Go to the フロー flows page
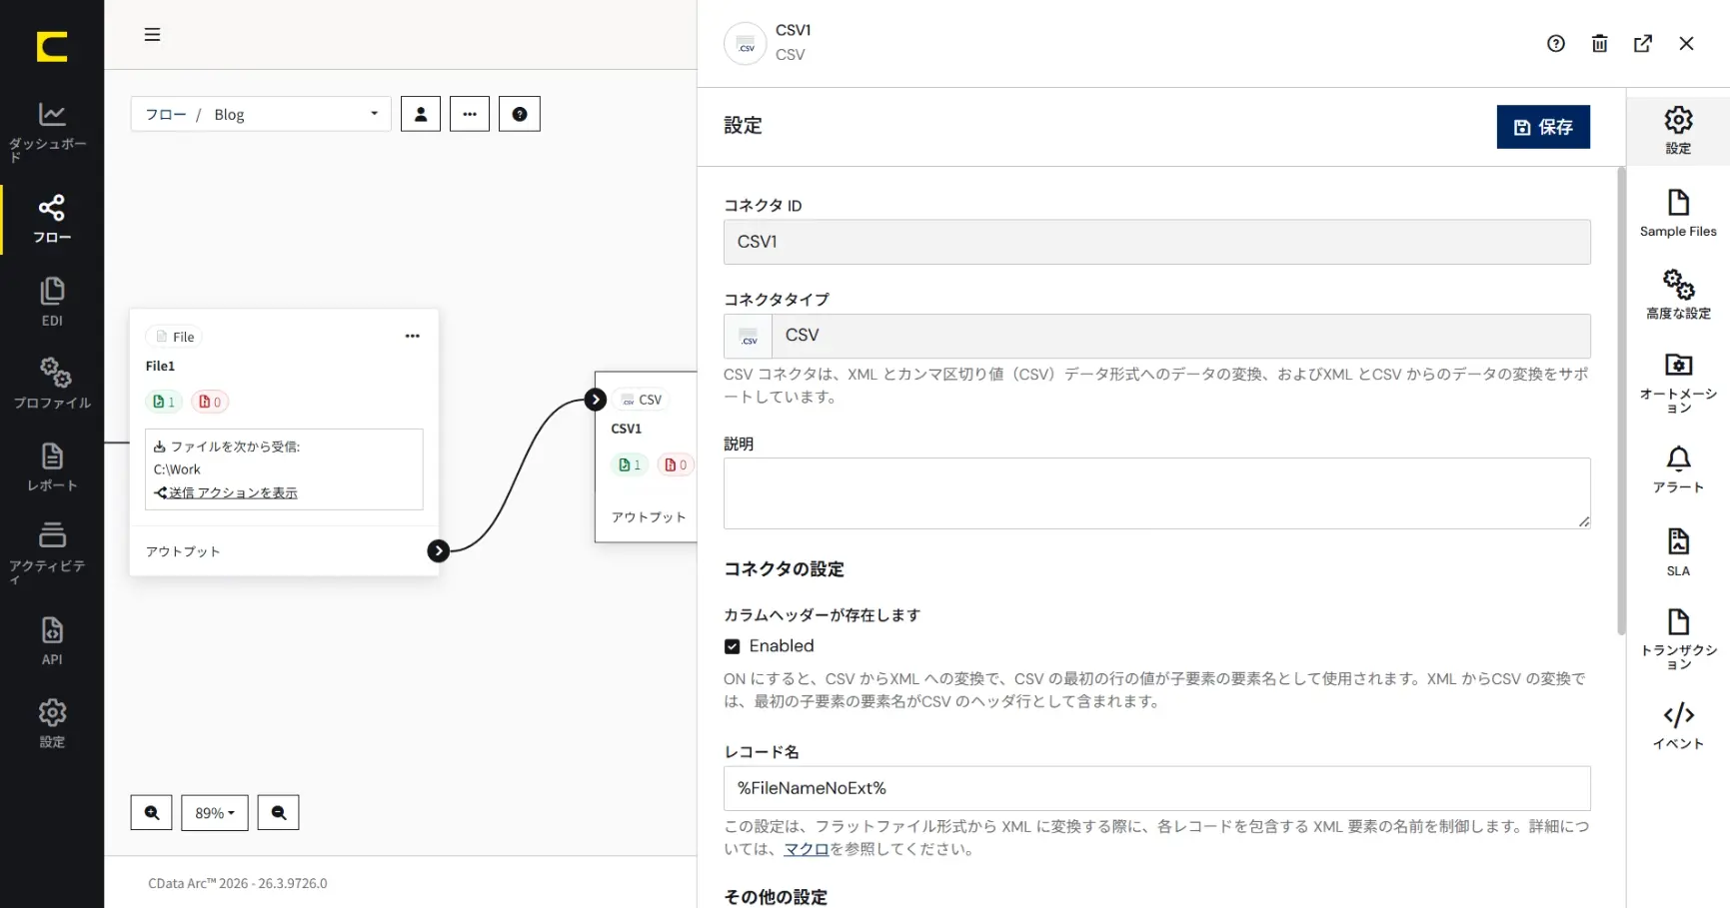The height and width of the screenshot is (908, 1730). tap(52, 220)
